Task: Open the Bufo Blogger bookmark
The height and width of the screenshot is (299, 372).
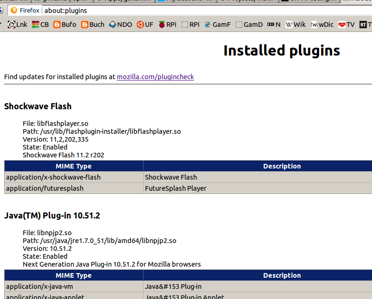Action: pos(65,25)
